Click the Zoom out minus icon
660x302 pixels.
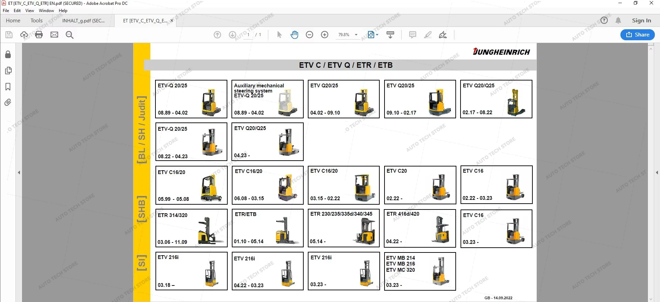(x=310, y=35)
